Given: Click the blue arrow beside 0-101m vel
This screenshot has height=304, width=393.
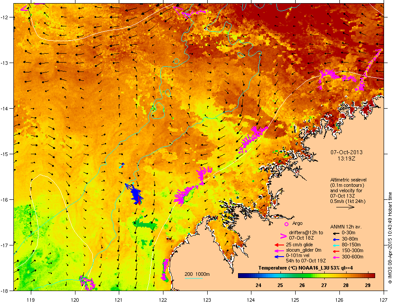Looking at the screenshot, I should tap(279, 256).
